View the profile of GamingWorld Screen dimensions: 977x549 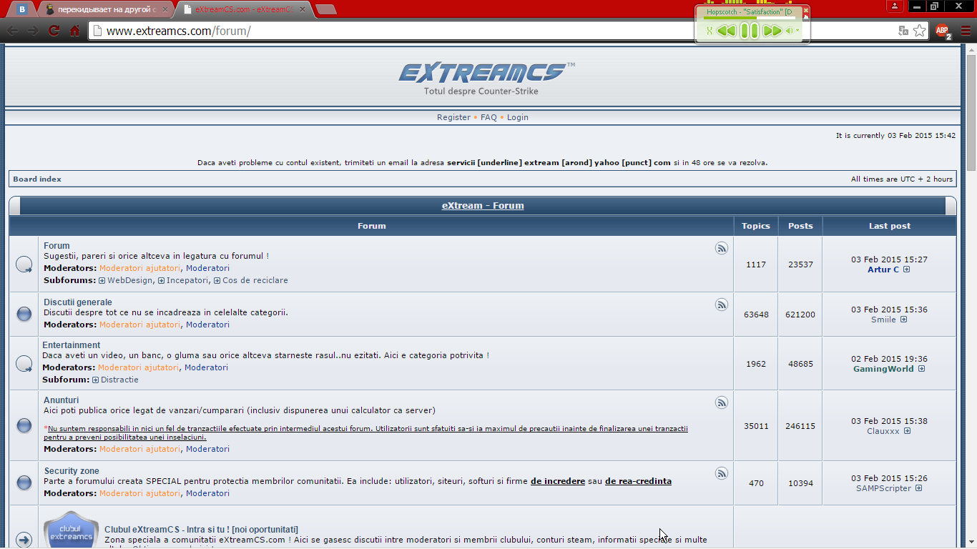coord(883,369)
